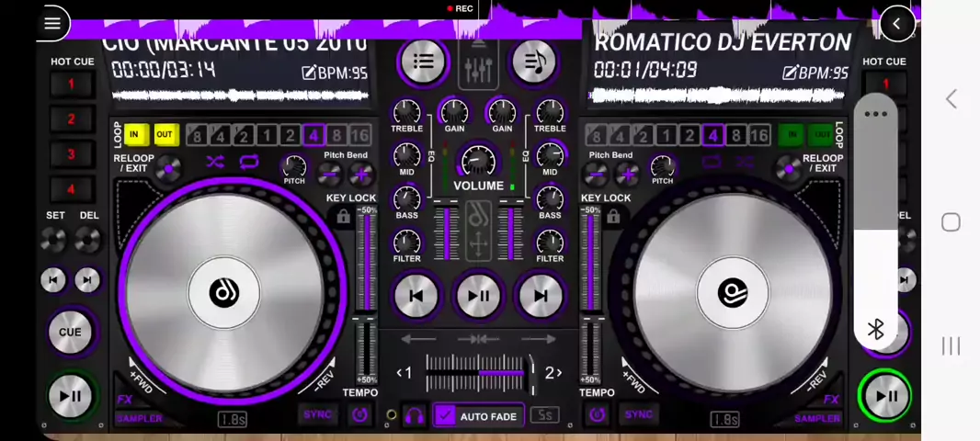The height and width of the screenshot is (441, 980).
Task: Open the music playlist for right deck
Action: 534,62
